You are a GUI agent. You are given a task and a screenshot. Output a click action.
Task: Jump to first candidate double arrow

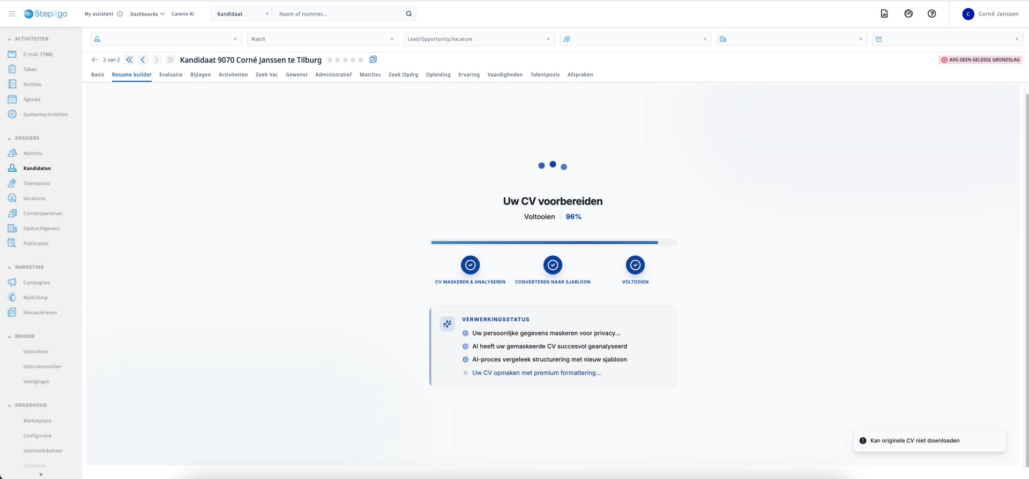129,60
